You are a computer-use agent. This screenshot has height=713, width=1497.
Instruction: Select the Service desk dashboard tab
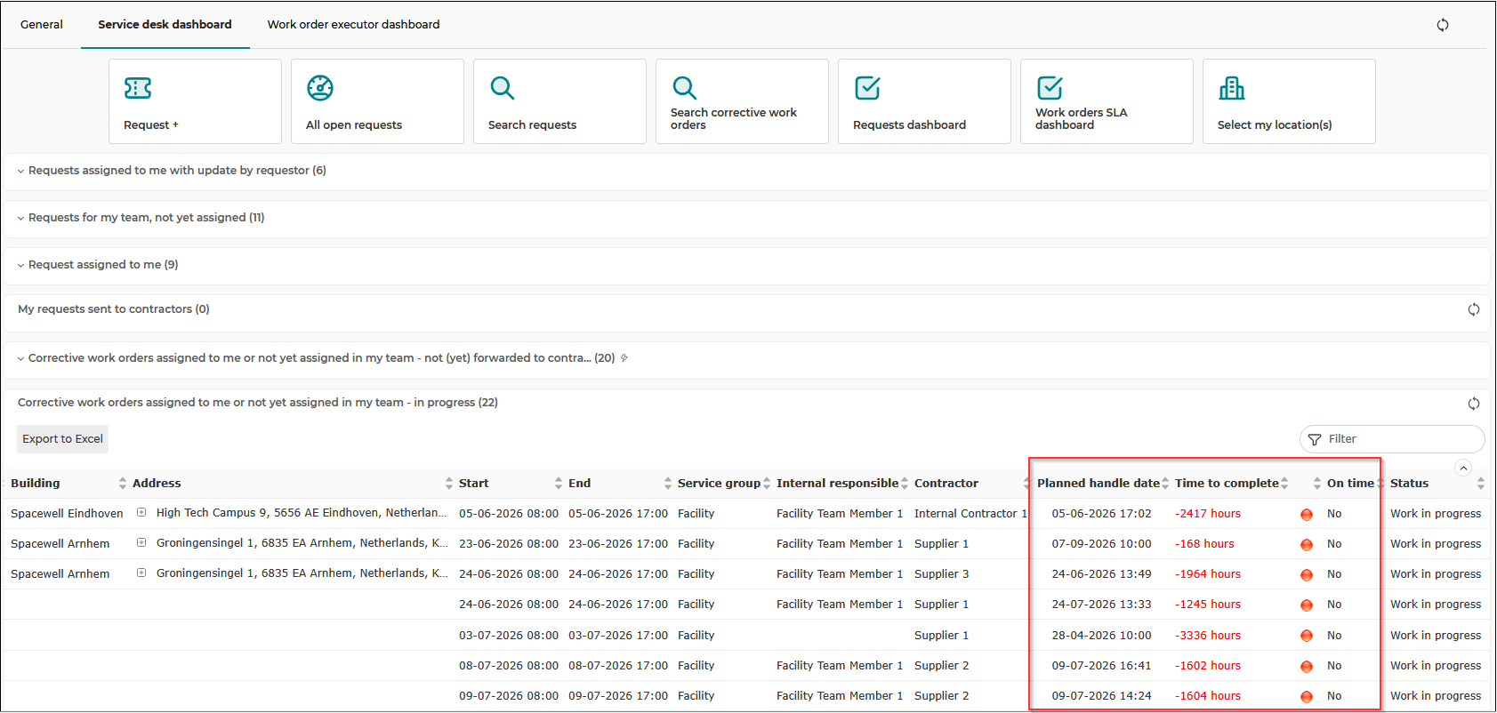165,24
